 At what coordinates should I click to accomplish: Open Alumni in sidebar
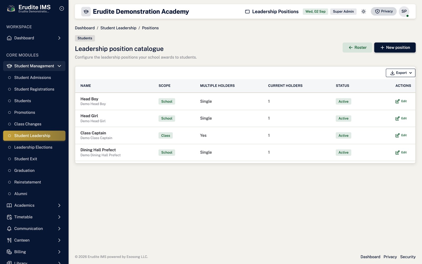coord(34,194)
